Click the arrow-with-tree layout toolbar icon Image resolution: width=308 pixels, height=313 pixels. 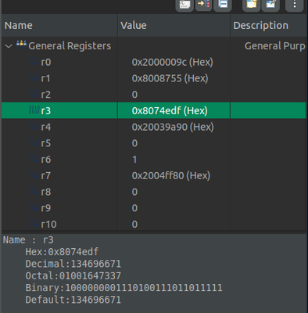(203, 5)
